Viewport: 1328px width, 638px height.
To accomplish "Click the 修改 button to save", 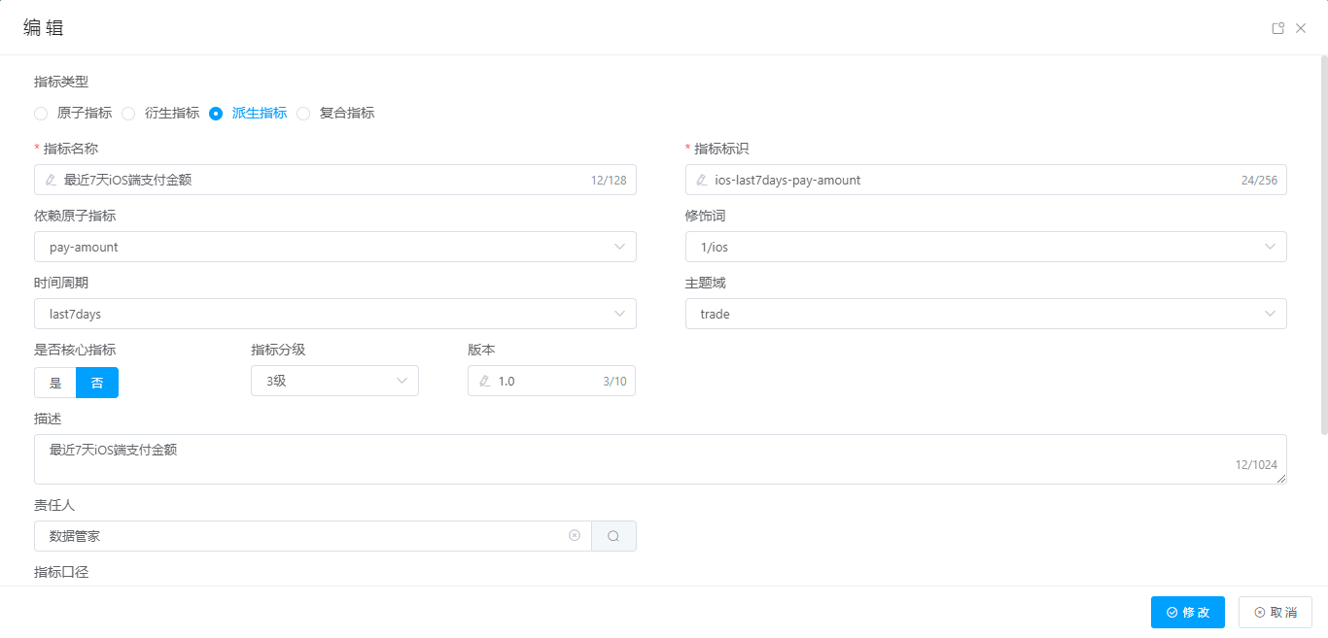I will 1187,612.
